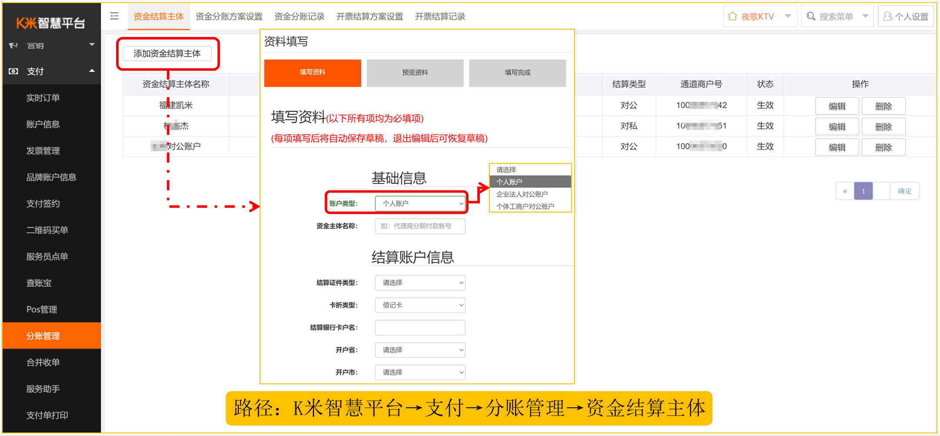This screenshot has height=436, width=940.
Task: Click the magnifier icon in 搜索菜单
Action: [811, 17]
